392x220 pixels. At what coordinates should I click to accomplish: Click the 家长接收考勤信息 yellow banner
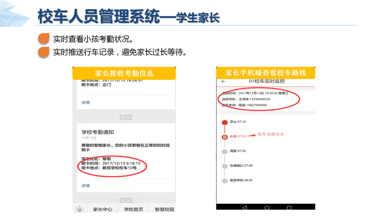pos(124,73)
